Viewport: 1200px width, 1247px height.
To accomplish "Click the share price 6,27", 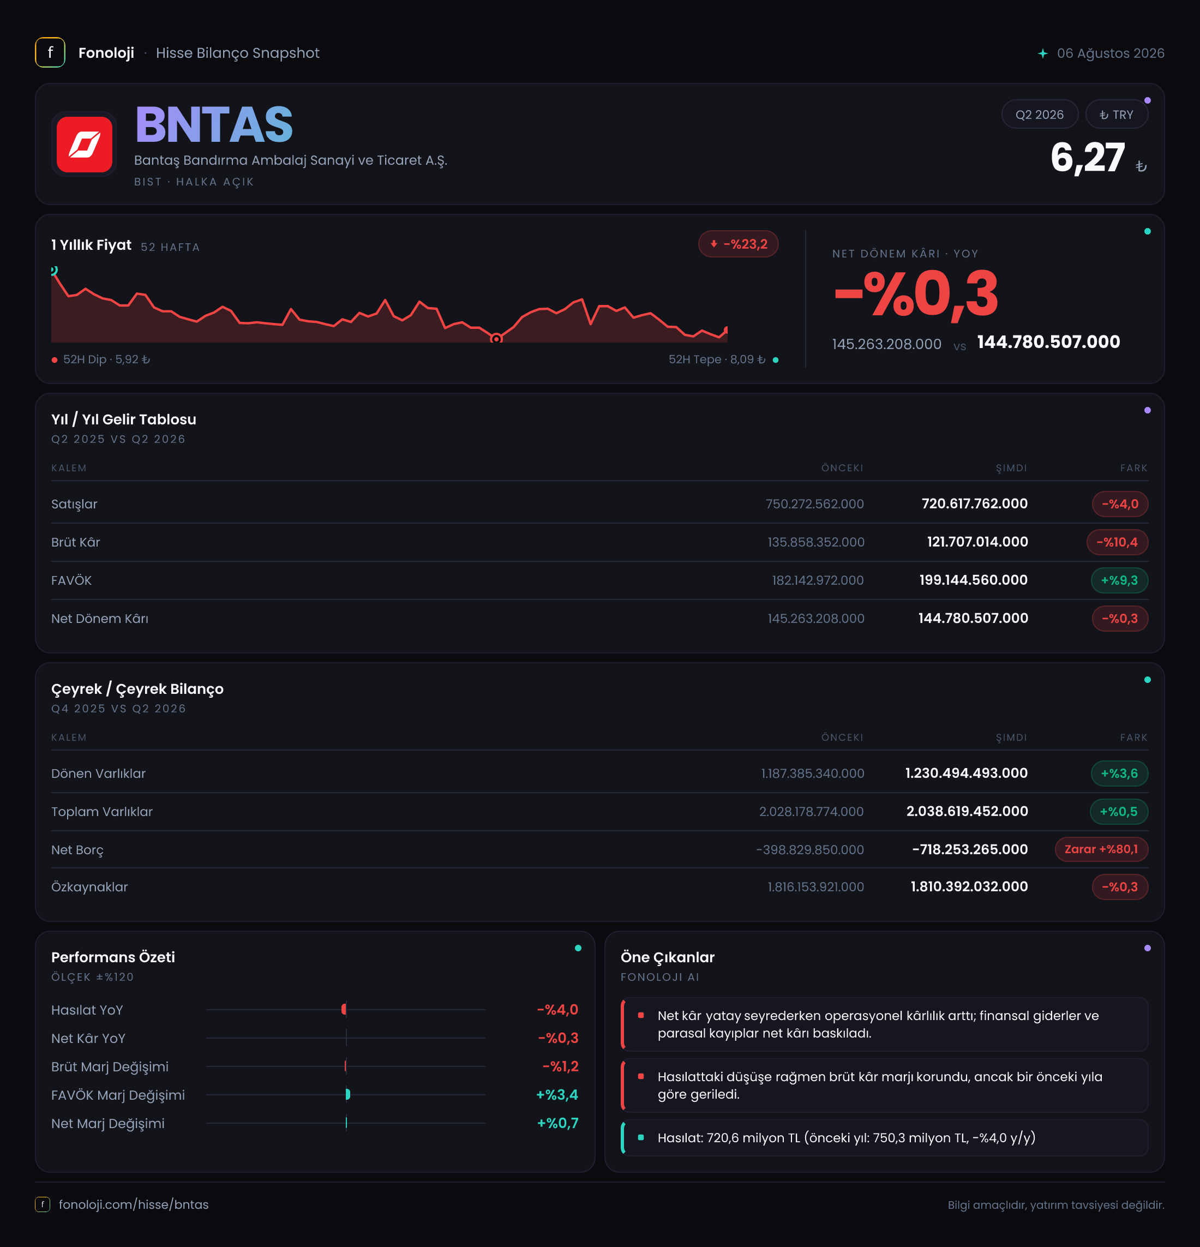I will pos(1088,158).
